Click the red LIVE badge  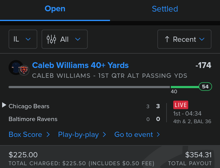181,105
